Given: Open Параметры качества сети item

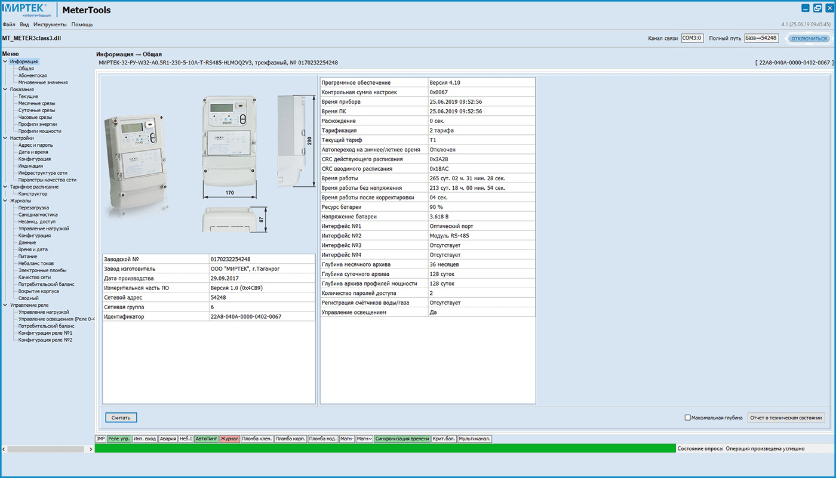Looking at the screenshot, I should click(x=47, y=180).
